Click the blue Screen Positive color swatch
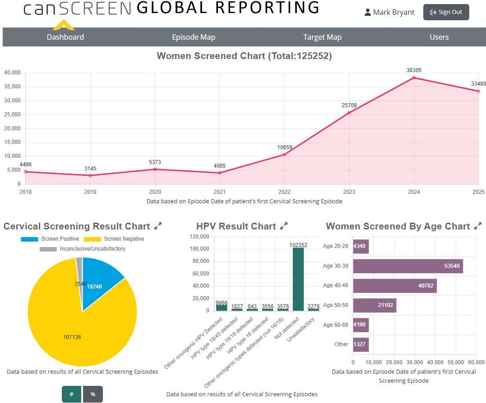This screenshot has width=486, height=403. (x=29, y=239)
